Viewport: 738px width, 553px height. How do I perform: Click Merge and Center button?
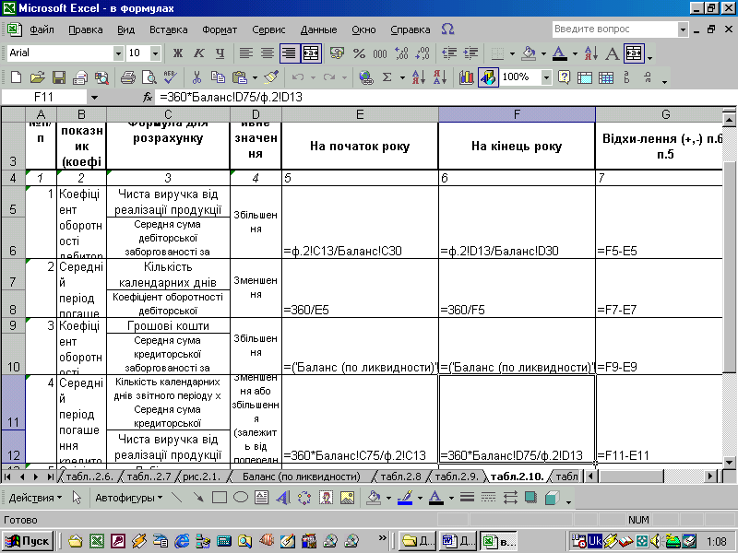[311, 53]
